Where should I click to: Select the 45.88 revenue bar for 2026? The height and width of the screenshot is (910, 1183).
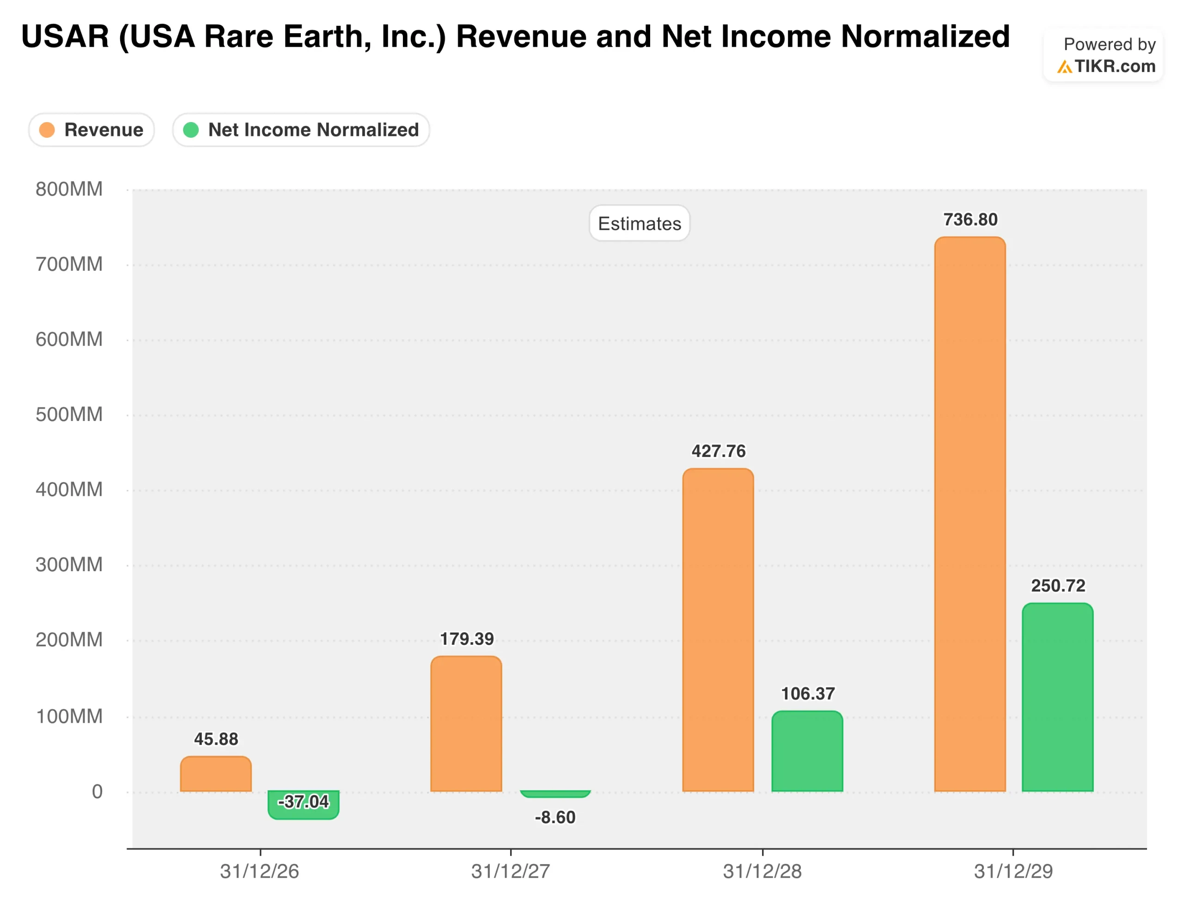click(x=216, y=774)
